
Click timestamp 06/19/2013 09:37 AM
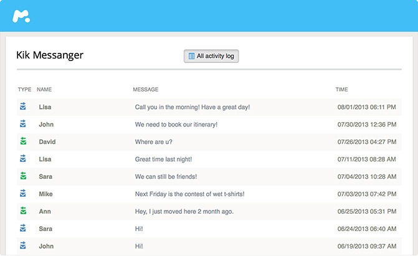tap(367, 246)
